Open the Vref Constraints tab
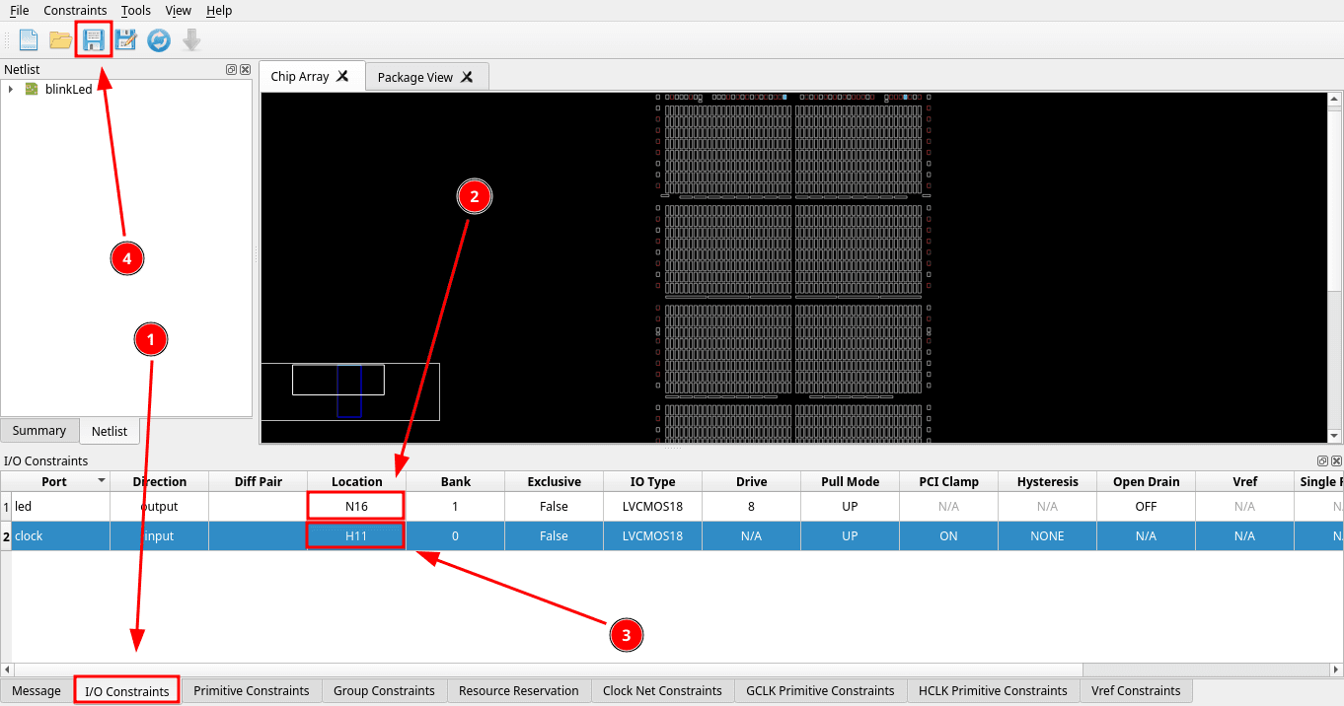 [x=1136, y=690]
